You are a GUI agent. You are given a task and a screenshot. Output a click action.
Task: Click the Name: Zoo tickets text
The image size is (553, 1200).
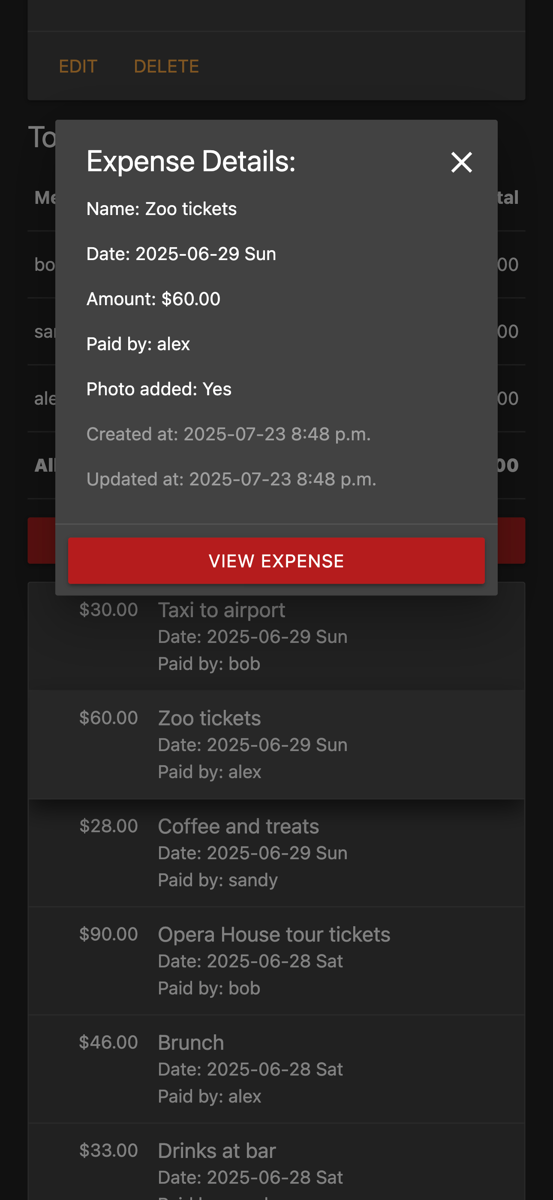tap(162, 209)
